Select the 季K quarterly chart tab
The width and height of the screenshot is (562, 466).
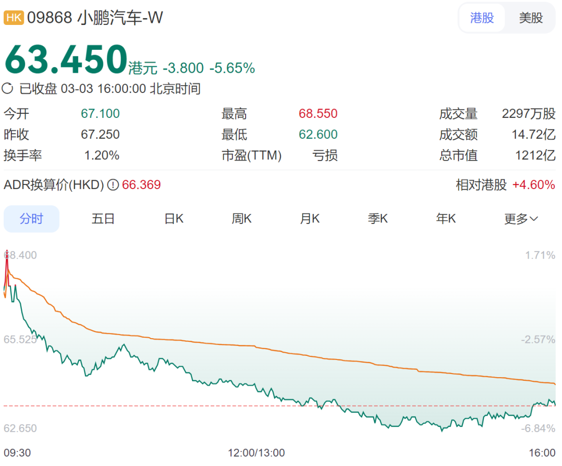378,219
